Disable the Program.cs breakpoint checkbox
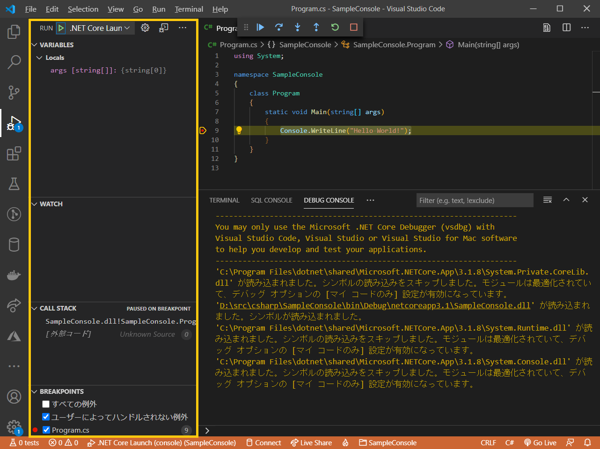 pyautogui.click(x=46, y=430)
